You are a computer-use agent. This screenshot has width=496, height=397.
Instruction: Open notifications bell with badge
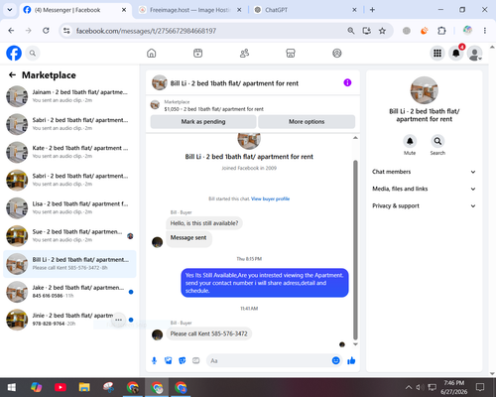tap(456, 53)
